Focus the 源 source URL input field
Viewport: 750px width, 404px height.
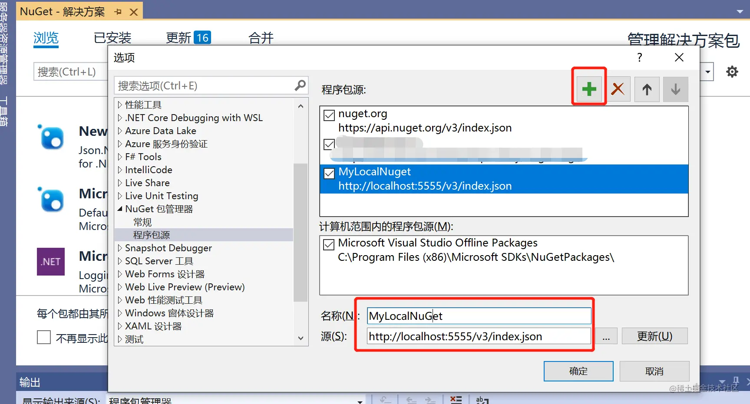479,336
